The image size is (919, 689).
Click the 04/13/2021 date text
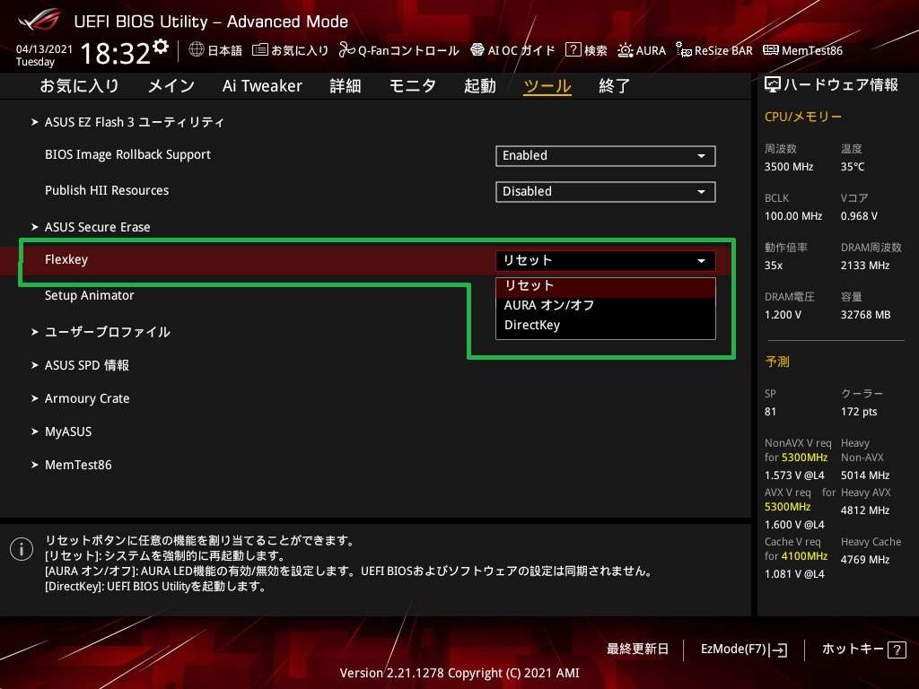tap(44, 49)
